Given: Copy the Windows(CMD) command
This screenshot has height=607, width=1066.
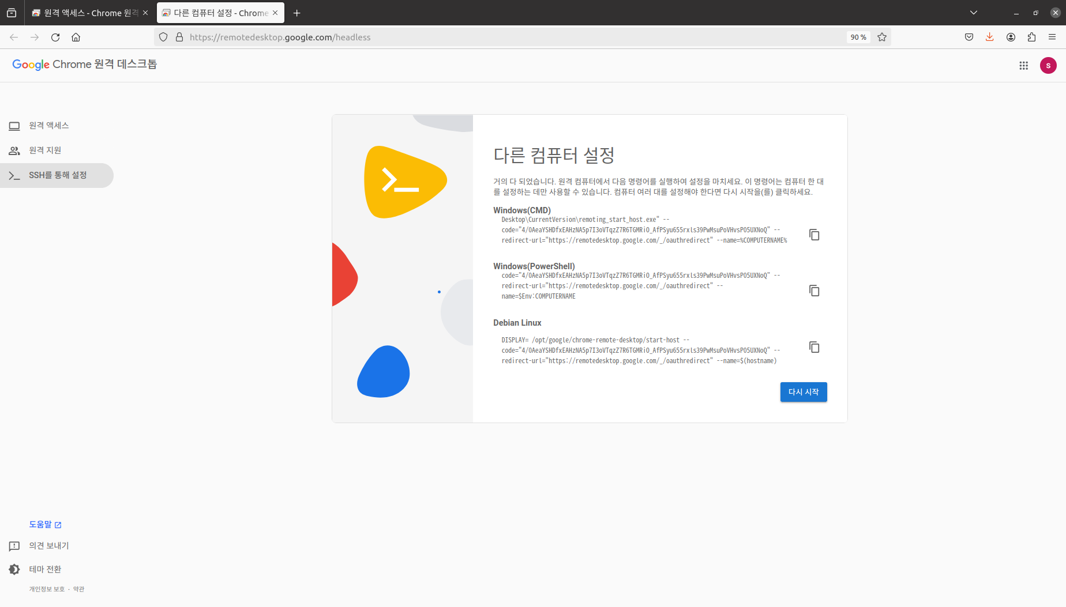Looking at the screenshot, I should pos(814,235).
